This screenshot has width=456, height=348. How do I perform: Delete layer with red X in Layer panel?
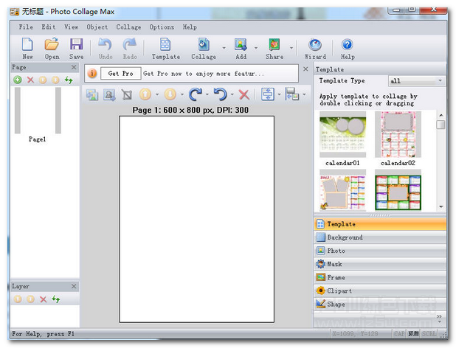point(43,299)
